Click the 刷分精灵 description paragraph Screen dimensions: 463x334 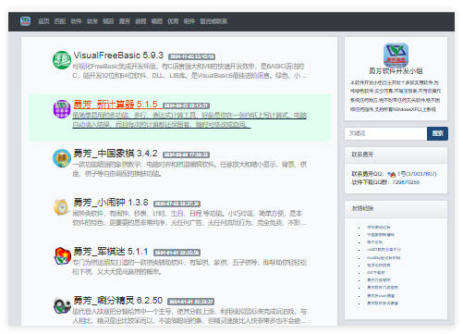tap(189, 316)
